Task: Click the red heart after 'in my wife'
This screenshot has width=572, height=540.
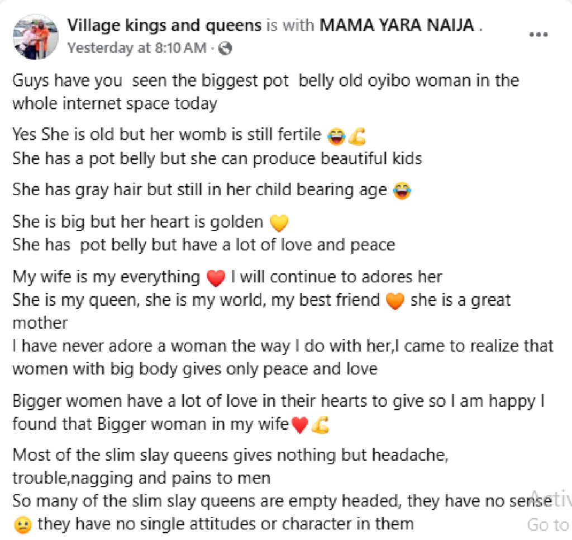Action: 300,425
